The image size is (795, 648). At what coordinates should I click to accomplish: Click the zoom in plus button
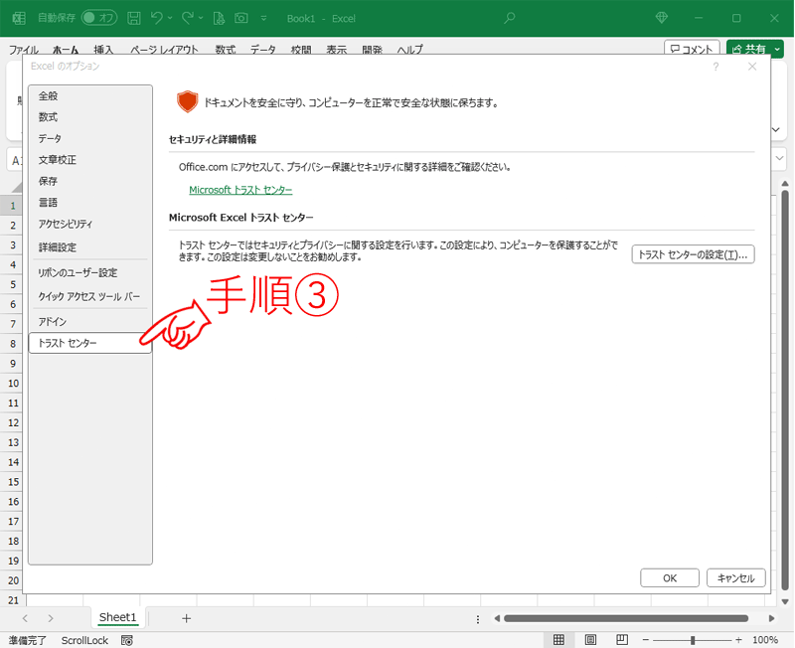click(738, 640)
